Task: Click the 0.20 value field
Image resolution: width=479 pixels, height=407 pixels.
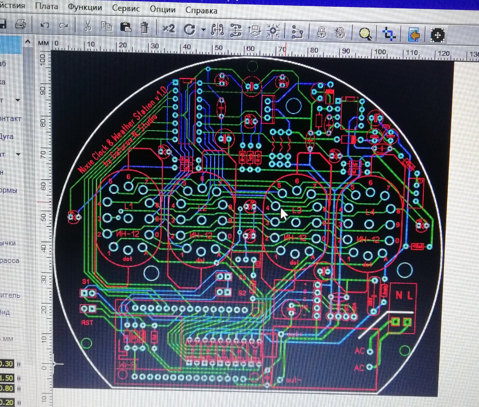Action: pyautogui.click(x=6, y=402)
